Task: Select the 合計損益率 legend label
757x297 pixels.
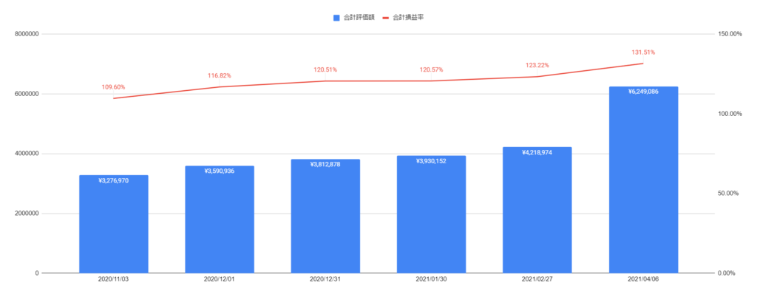Action: [x=410, y=17]
